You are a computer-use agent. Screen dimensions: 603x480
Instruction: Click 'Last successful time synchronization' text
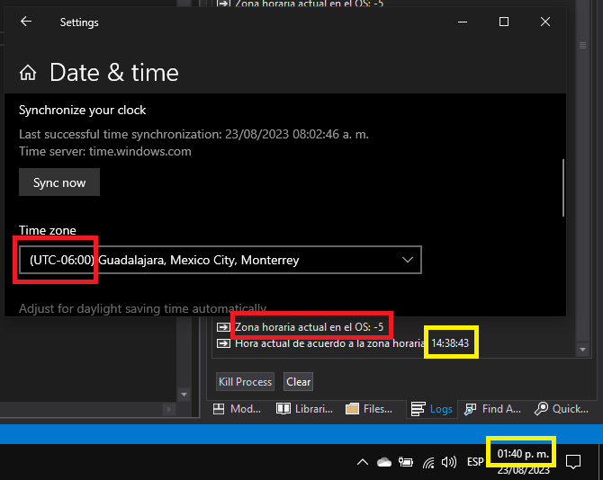pos(193,134)
